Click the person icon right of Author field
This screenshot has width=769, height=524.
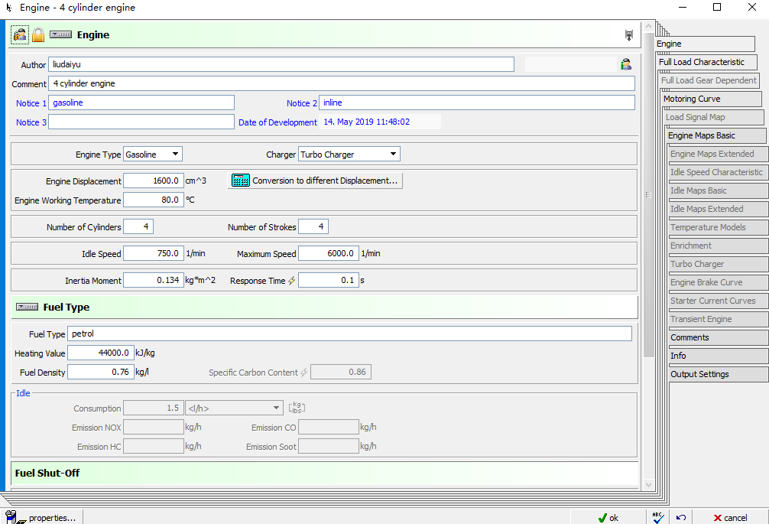(626, 64)
